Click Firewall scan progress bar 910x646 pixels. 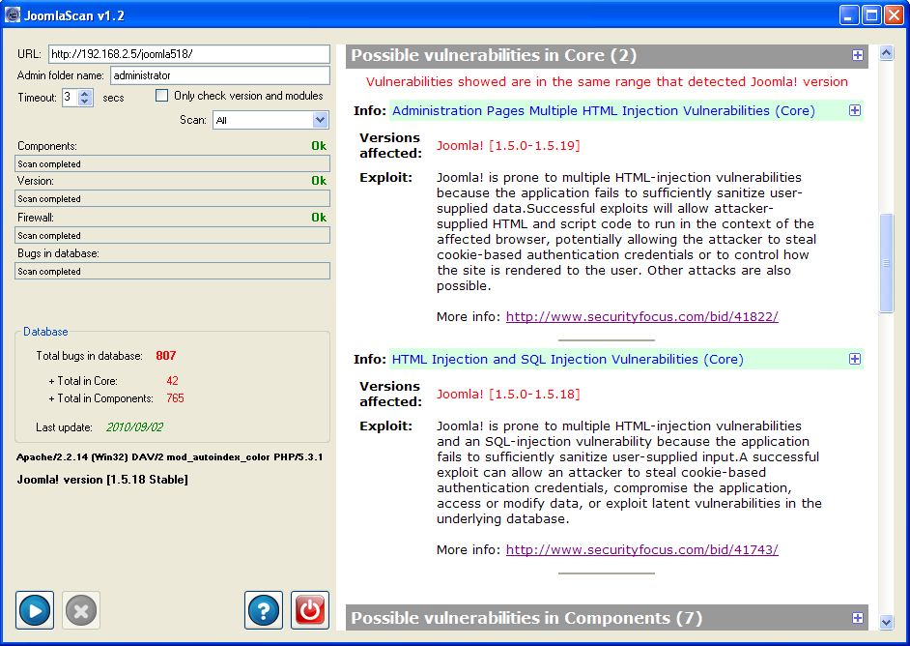click(172, 235)
